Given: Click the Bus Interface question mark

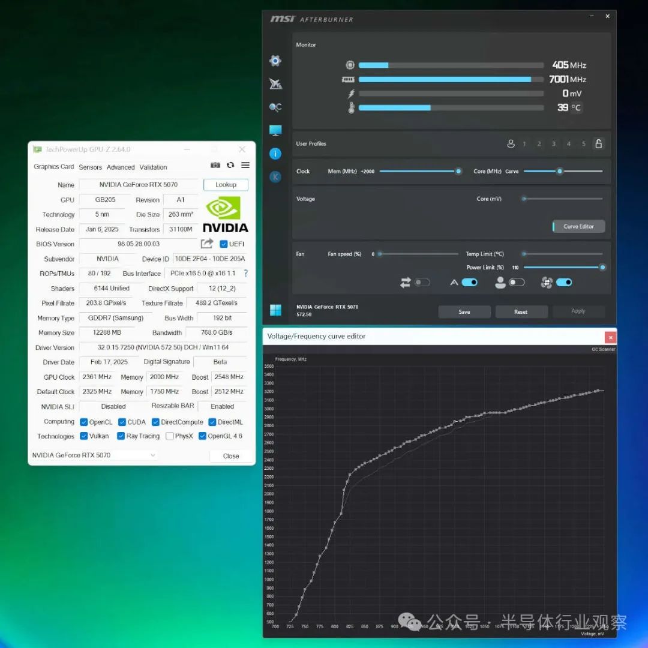Looking at the screenshot, I should pos(246,273).
